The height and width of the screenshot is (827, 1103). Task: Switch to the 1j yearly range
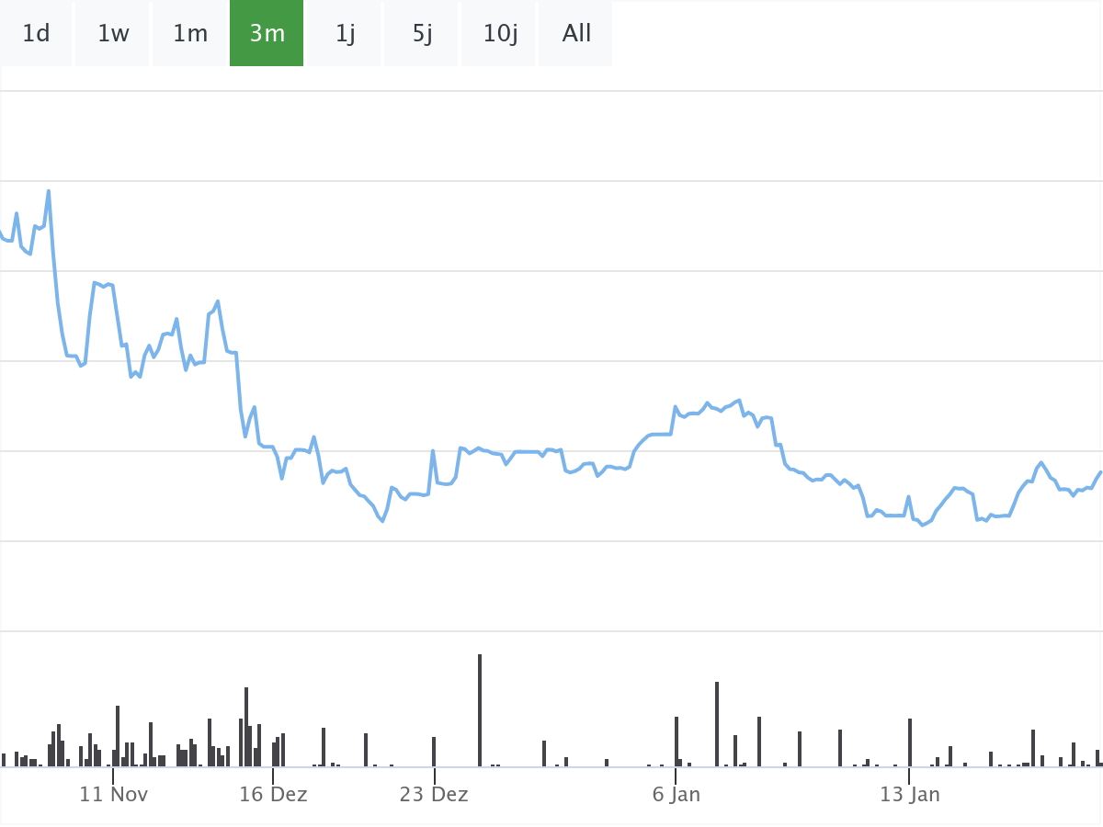point(345,34)
